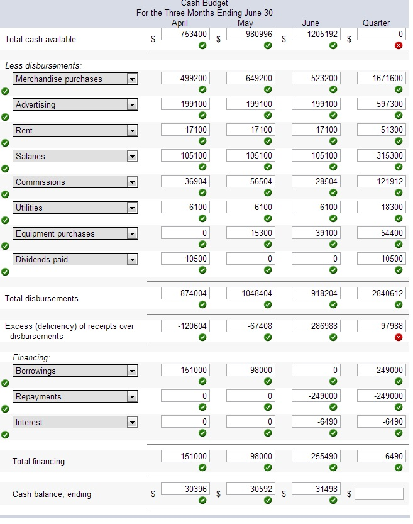This screenshot has height=524, width=413.
Task: Click the 'Cash balance, ending' row label
Action: coord(52,494)
